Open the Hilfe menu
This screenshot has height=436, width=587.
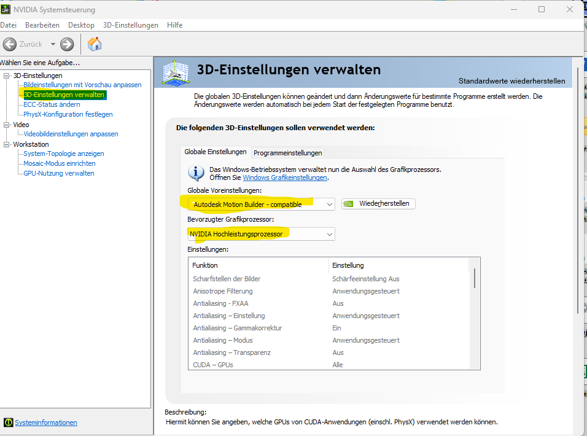pos(175,25)
